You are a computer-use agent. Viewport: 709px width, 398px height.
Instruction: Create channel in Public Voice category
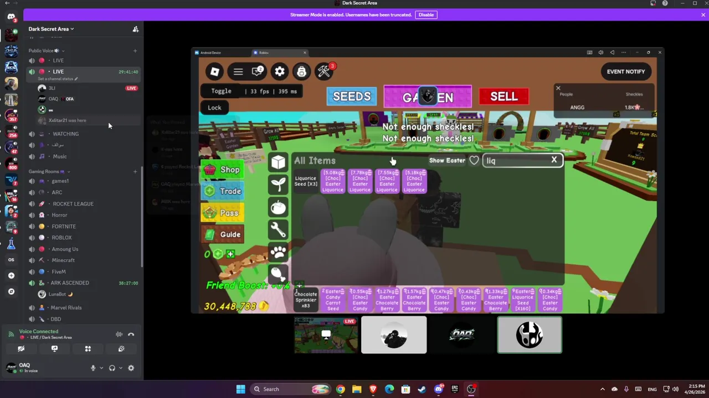[x=135, y=51]
